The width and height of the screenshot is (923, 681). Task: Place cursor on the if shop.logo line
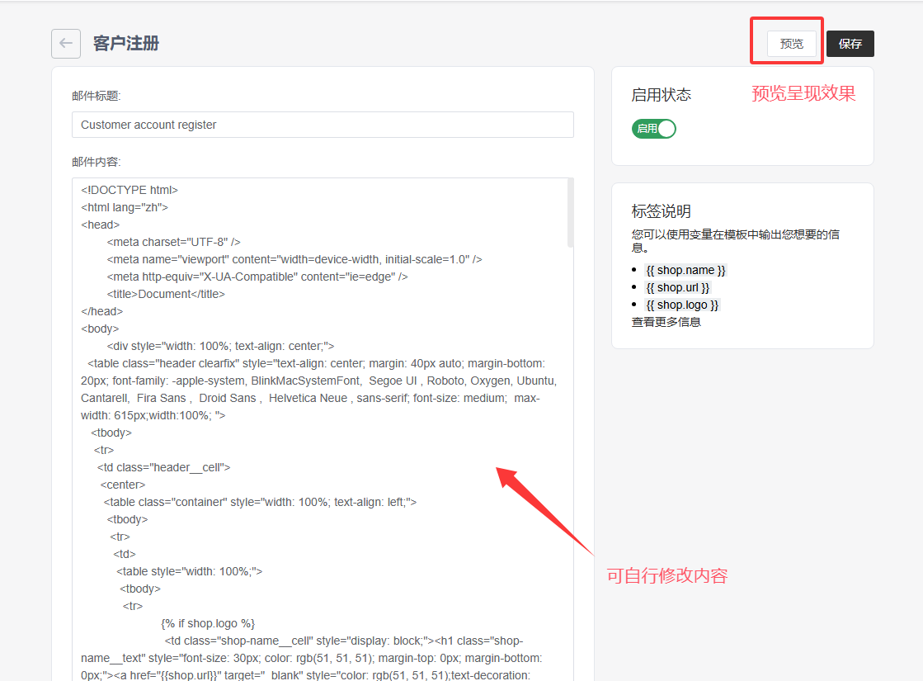click(209, 623)
